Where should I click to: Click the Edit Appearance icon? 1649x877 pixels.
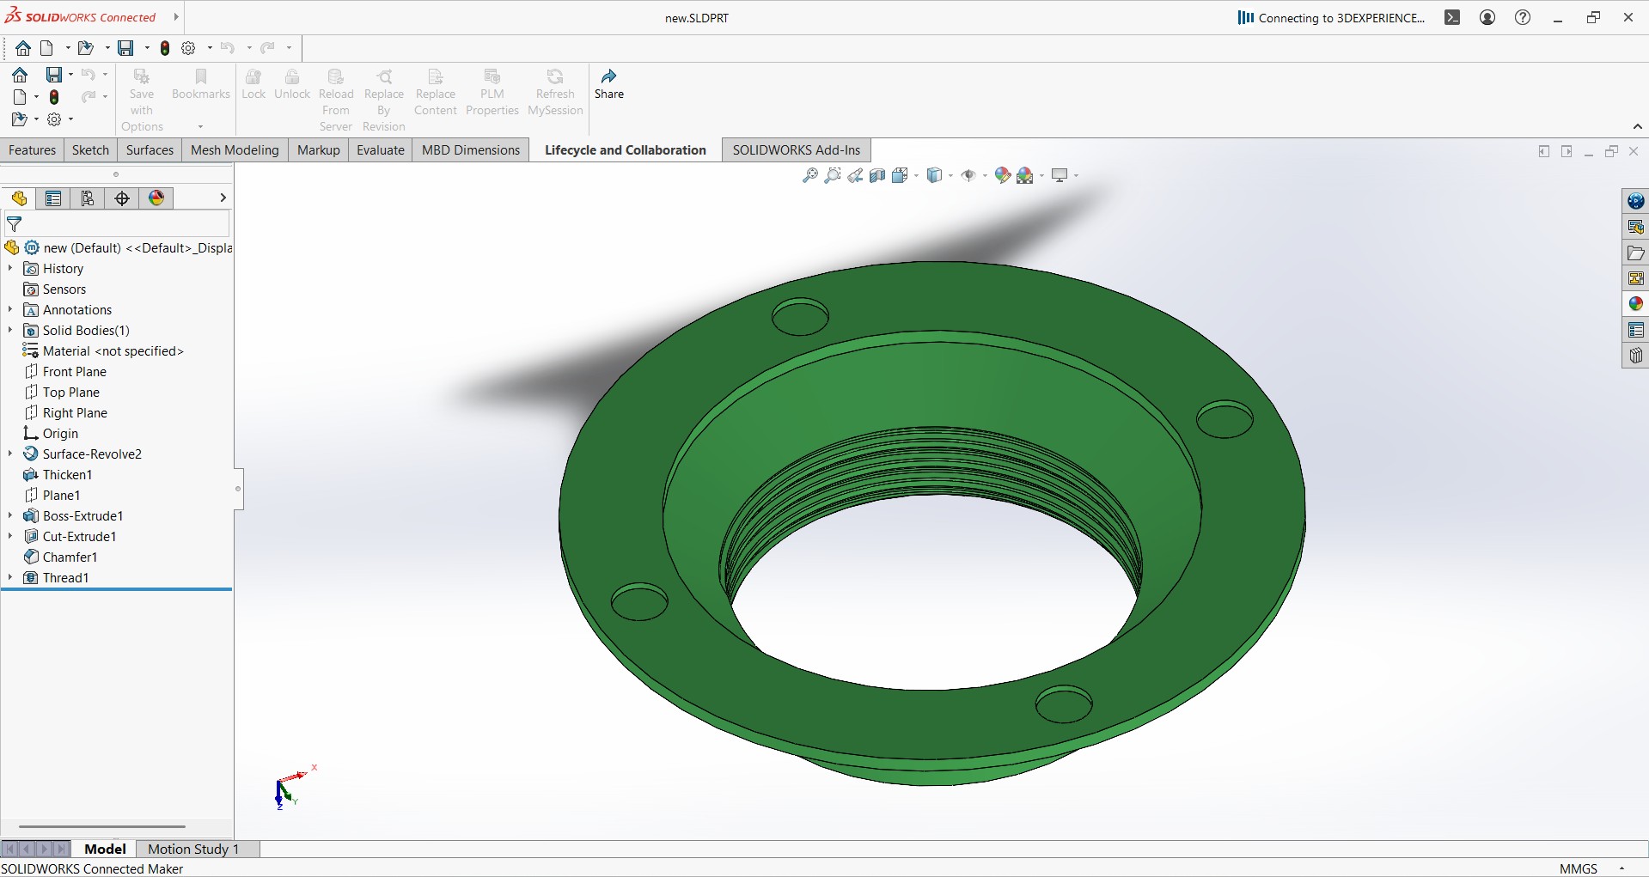[x=1002, y=175]
